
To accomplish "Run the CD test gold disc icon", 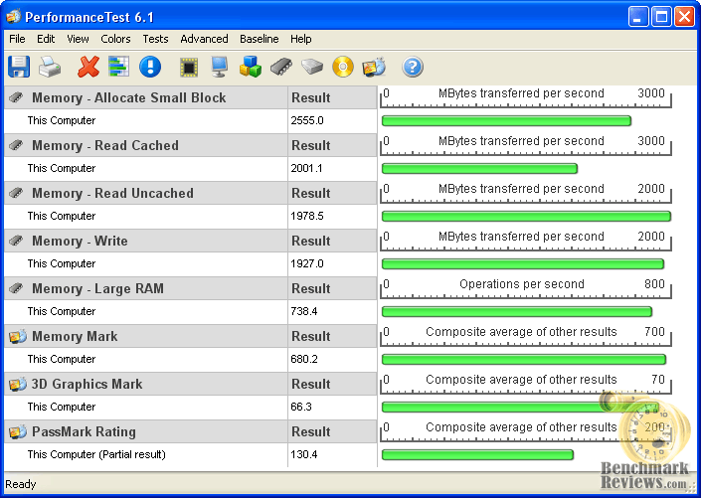I will click(343, 67).
